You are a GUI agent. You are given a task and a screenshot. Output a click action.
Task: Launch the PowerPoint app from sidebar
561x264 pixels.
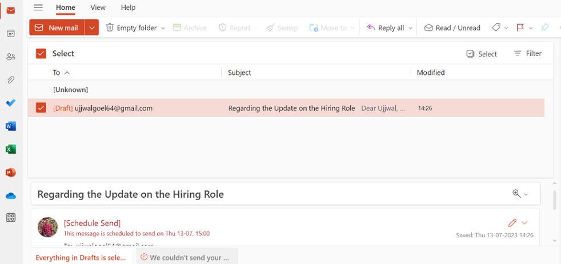11,172
